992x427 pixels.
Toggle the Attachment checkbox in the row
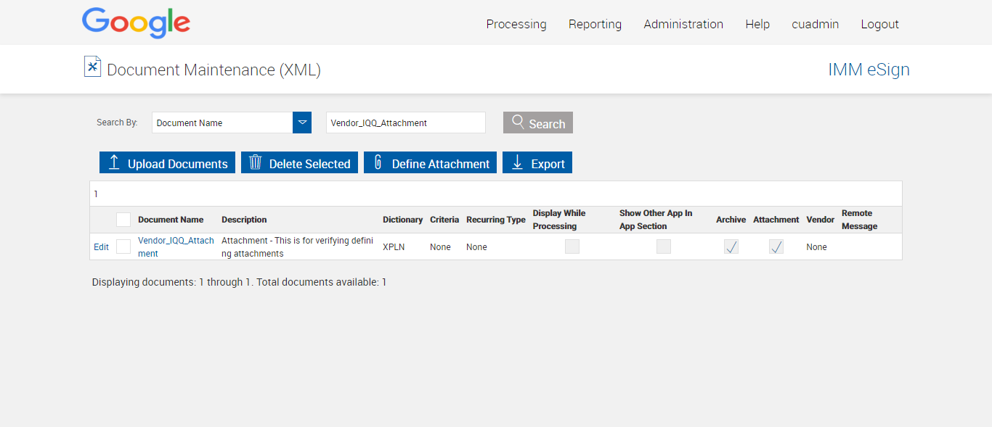[776, 246]
